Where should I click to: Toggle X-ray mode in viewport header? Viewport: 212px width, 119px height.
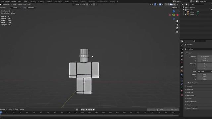[x=166, y=4]
